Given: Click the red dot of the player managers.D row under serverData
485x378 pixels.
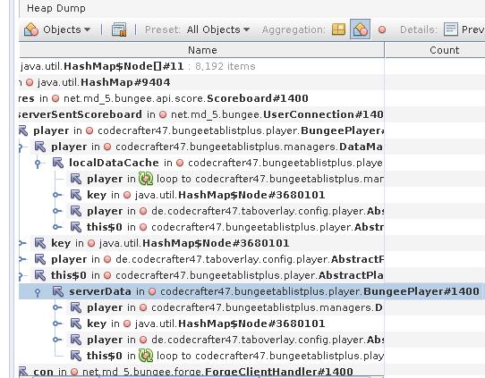Looking at the screenshot, I should [143, 307].
